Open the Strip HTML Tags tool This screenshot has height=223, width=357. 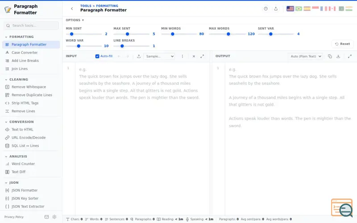click(x=31, y=103)
